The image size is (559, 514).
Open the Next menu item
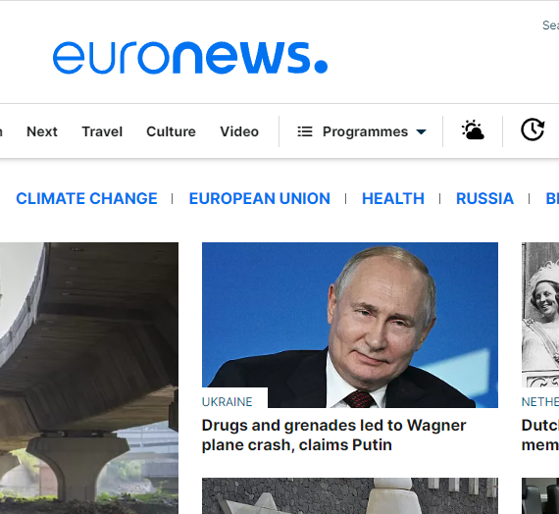(42, 131)
